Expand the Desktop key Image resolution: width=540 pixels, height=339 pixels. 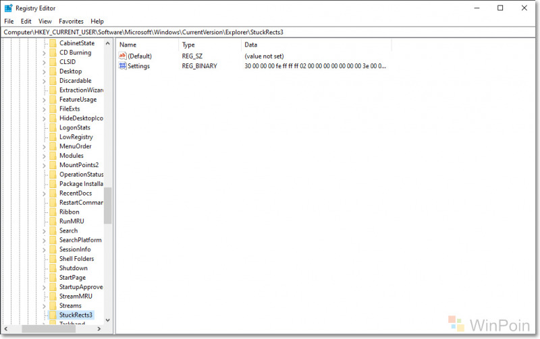tap(44, 72)
